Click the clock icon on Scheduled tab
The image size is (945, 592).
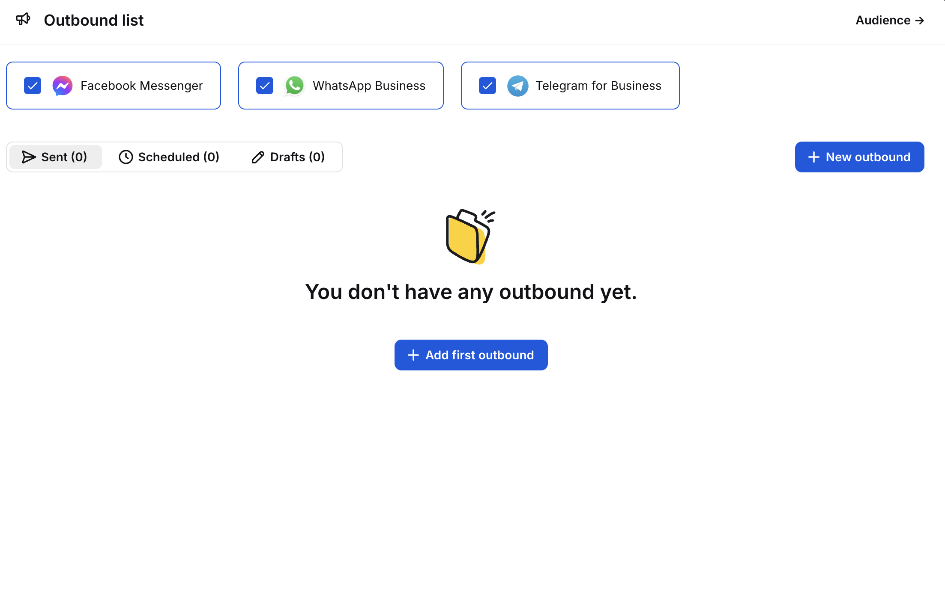[126, 157]
